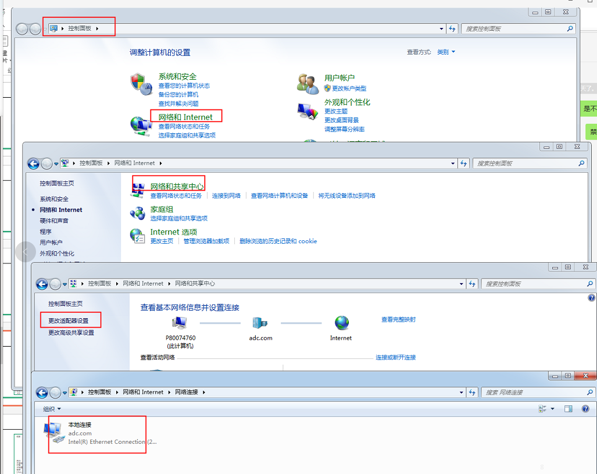Click the Internet 选项 icon
This screenshot has height=474, width=597.
[138, 236]
